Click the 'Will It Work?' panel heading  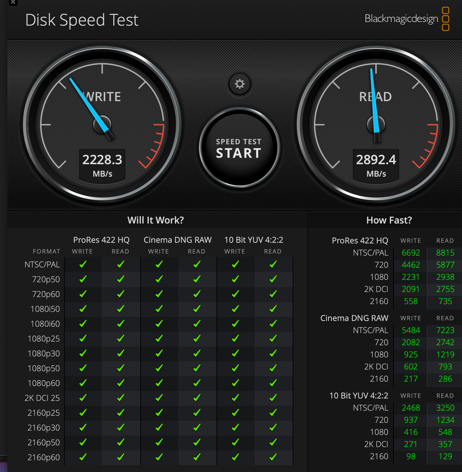click(156, 220)
